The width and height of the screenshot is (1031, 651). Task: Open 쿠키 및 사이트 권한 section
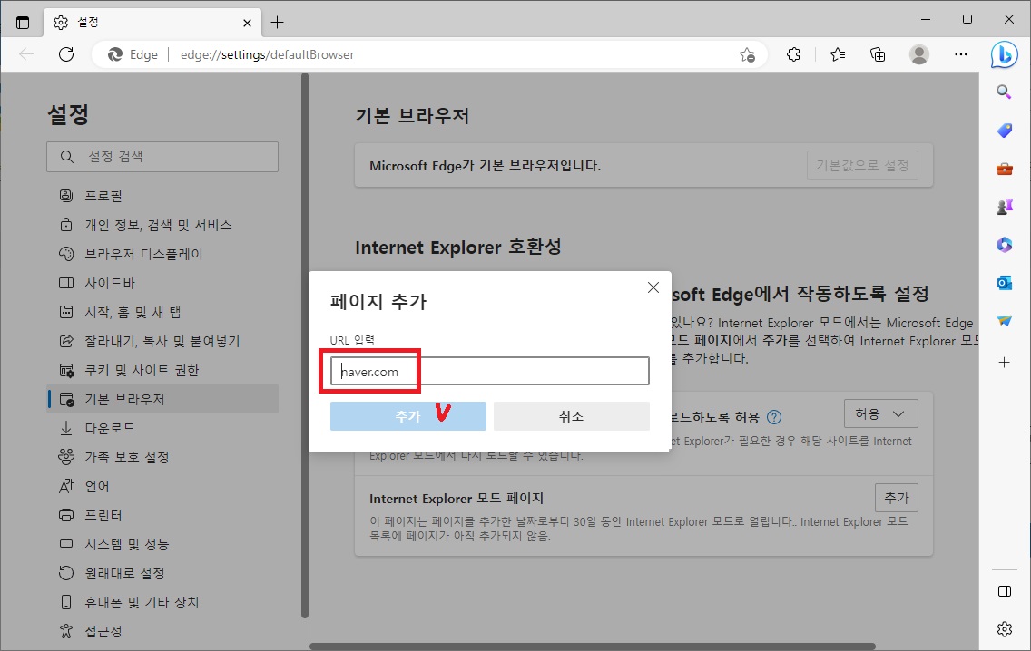(x=162, y=370)
